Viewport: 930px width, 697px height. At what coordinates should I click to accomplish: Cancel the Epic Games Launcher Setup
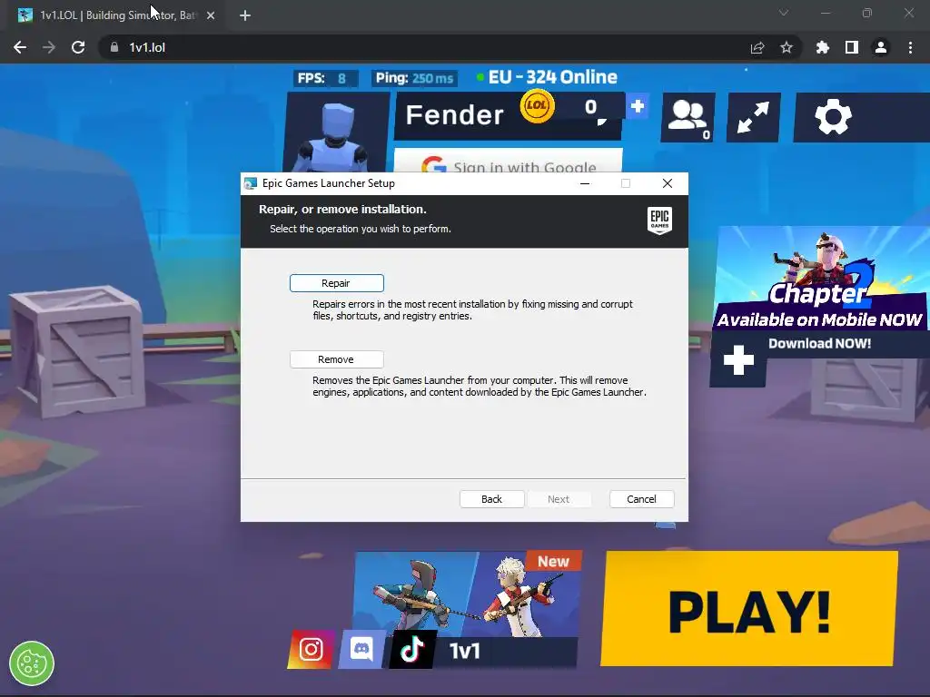point(642,499)
